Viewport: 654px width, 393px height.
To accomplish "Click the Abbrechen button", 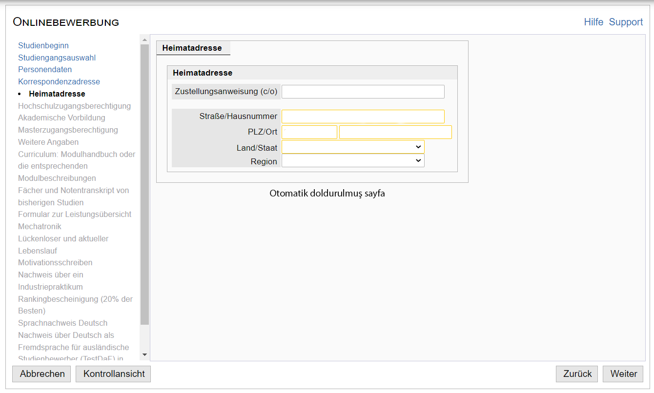I will pyautogui.click(x=42, y=374).
